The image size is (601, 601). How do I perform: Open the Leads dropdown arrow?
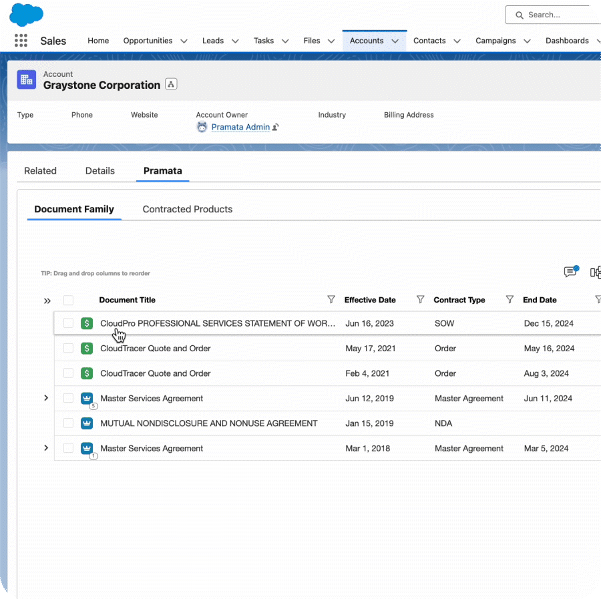click(x=235, y=41)
